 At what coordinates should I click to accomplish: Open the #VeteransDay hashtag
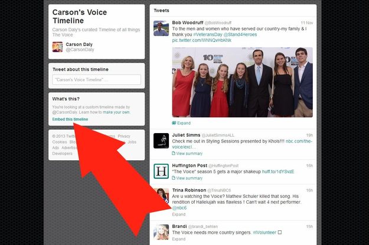208,35
